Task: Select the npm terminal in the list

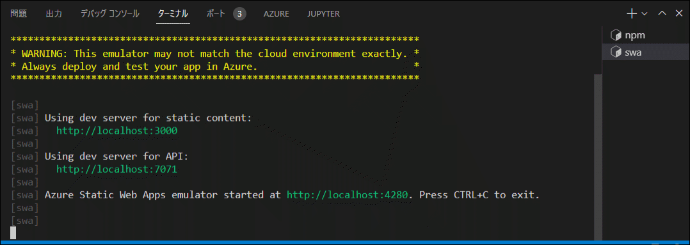Action: pyautogui.click(x=646, y=35)
